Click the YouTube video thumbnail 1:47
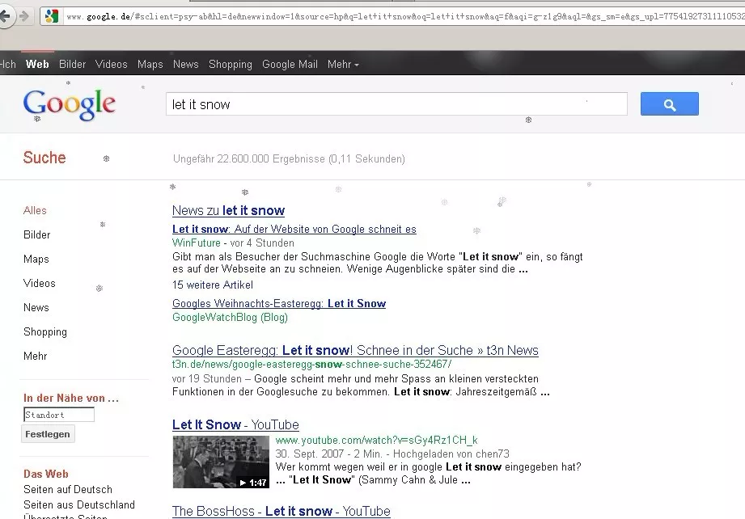The image size is (745, 519). point(221,462)
